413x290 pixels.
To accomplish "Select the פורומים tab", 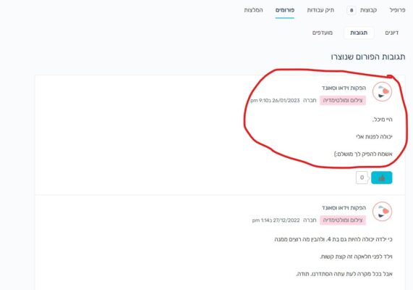I will 285,10.
